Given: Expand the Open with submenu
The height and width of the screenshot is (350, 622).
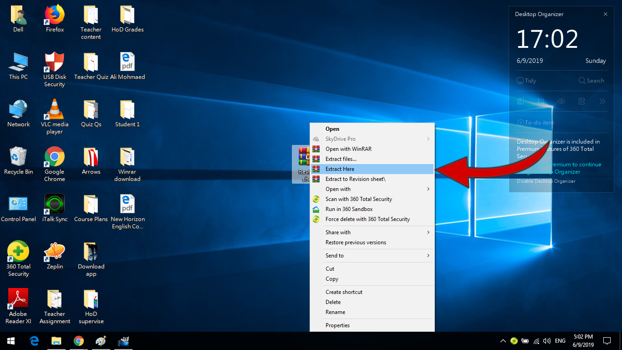Looking at the screenshot, I should (x=372, y=189).
